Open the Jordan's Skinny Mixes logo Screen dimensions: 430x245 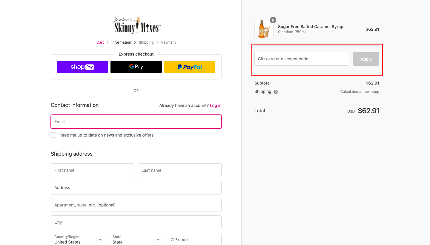coord(136,25)
